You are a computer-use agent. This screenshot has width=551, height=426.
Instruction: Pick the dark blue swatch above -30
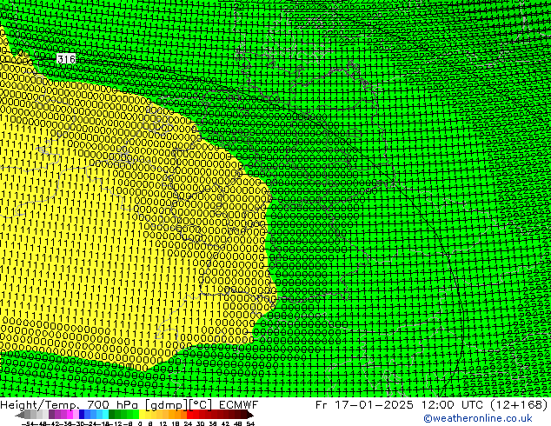tap(82, 415)
